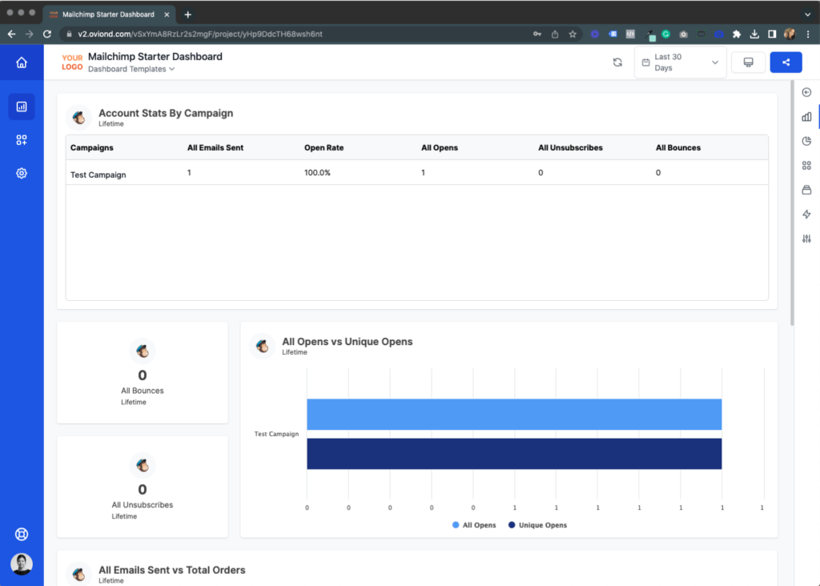Screen dimensions: 820x586
Task: Click the 100.0% open rate cell
Action: (317, 172)
